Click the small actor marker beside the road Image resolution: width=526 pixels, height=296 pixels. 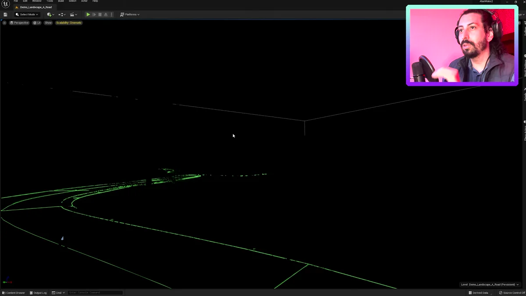tap(62, 239)
